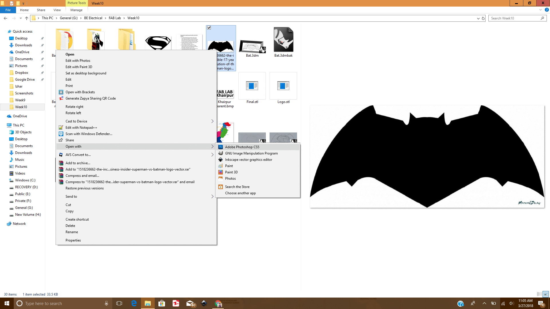Open Edge browser from taskbar
The height and width of the screenshot is (309, 550).
click(134, 303)
